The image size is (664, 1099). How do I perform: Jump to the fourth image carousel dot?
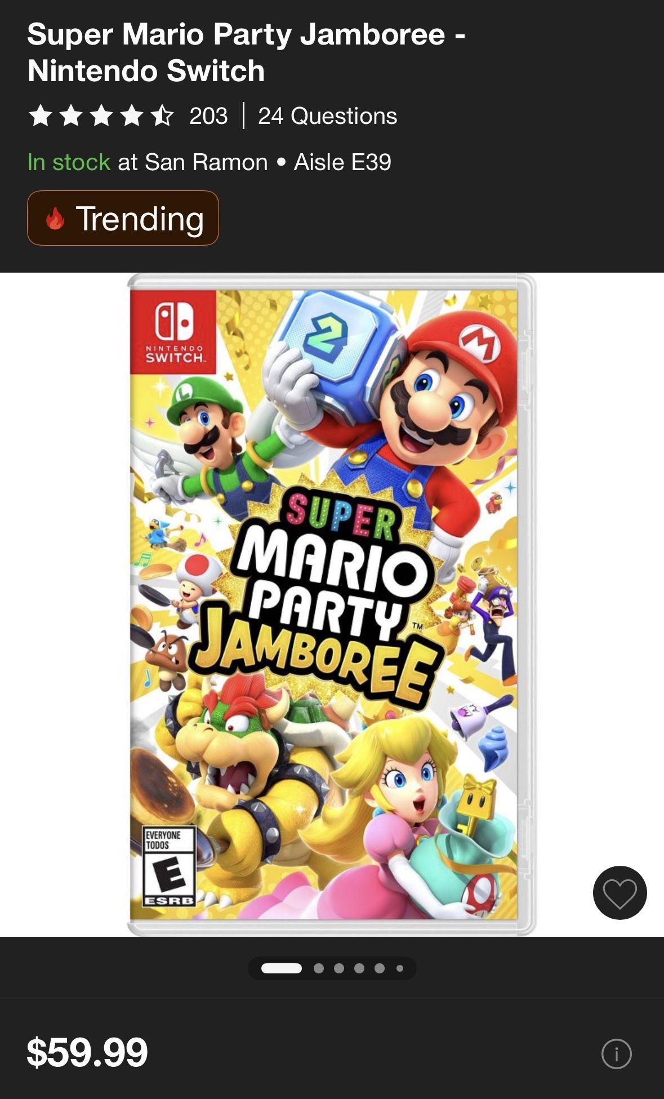pos(359,968)
